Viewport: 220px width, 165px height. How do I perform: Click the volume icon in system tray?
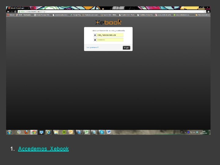click(194, 132)
